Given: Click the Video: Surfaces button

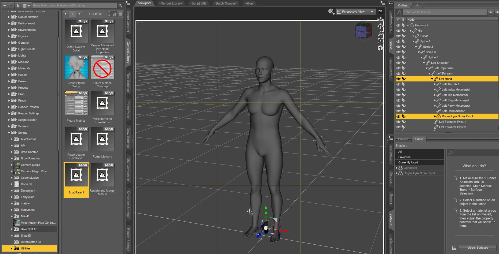Looking at the screenshot, I should pos(478,248).
